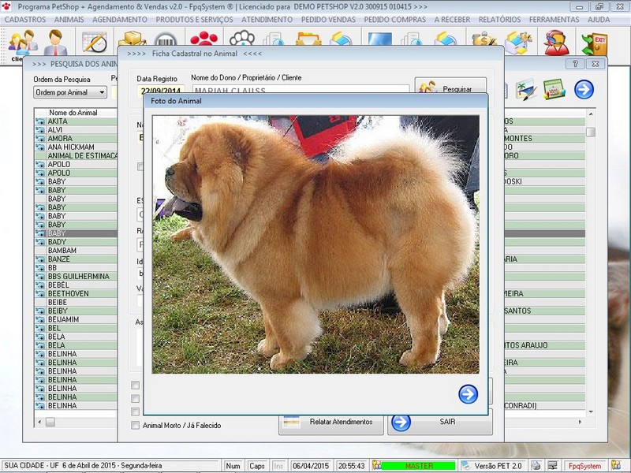Click the boxes package toolbar icon
The image size is (631, 473).
click(x=132, y=39)
